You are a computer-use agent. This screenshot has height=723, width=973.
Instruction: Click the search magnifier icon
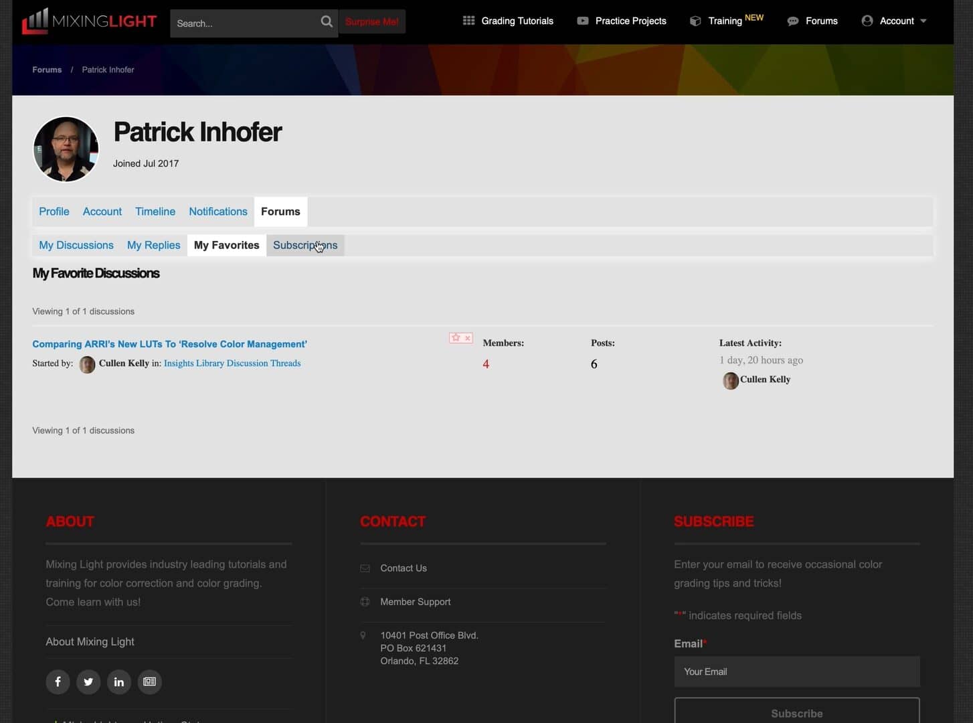coord(327,21)
